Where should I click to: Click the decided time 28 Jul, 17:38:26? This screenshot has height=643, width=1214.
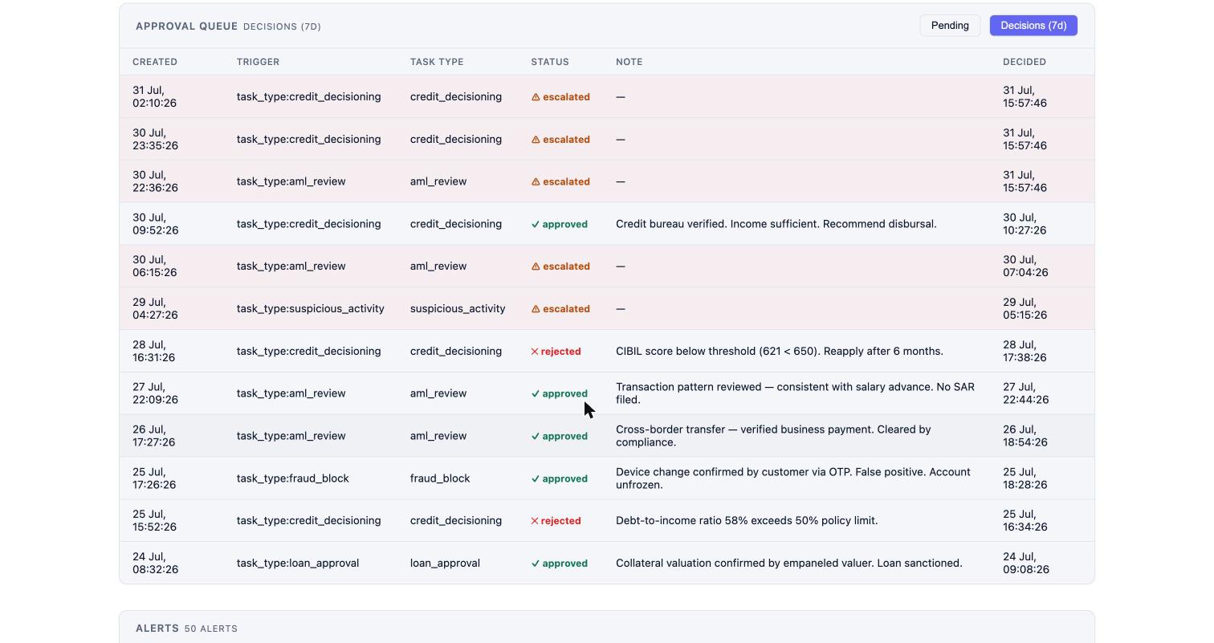(x=1025, y=352)
